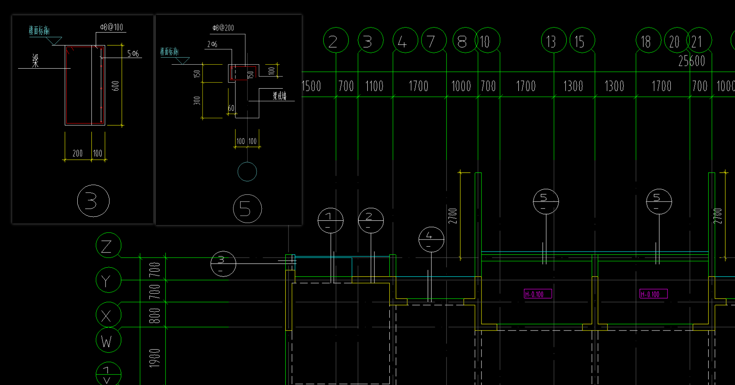Click the 1000 dimension between axes 7 and 8
The width and height of the screenshot is (735, 385).
tap(461, 86)
